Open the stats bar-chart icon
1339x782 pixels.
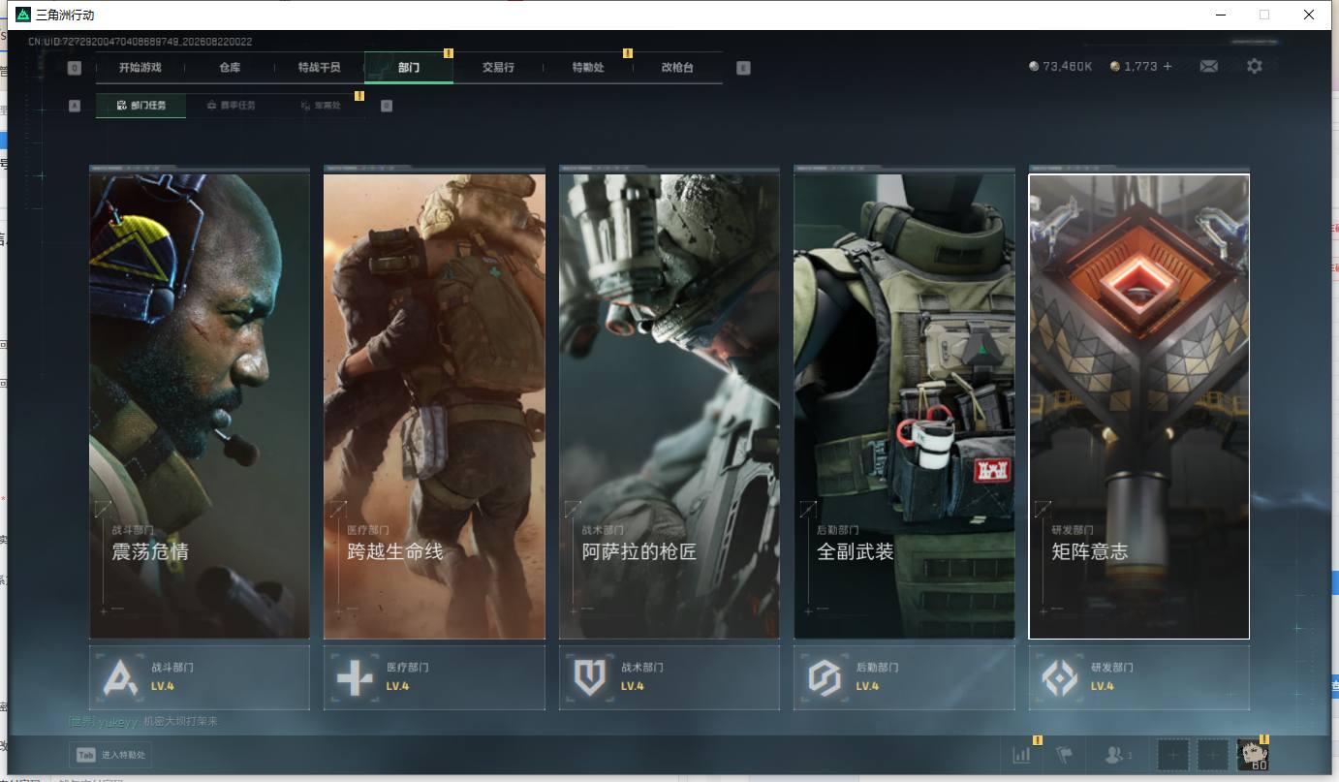1021,754
